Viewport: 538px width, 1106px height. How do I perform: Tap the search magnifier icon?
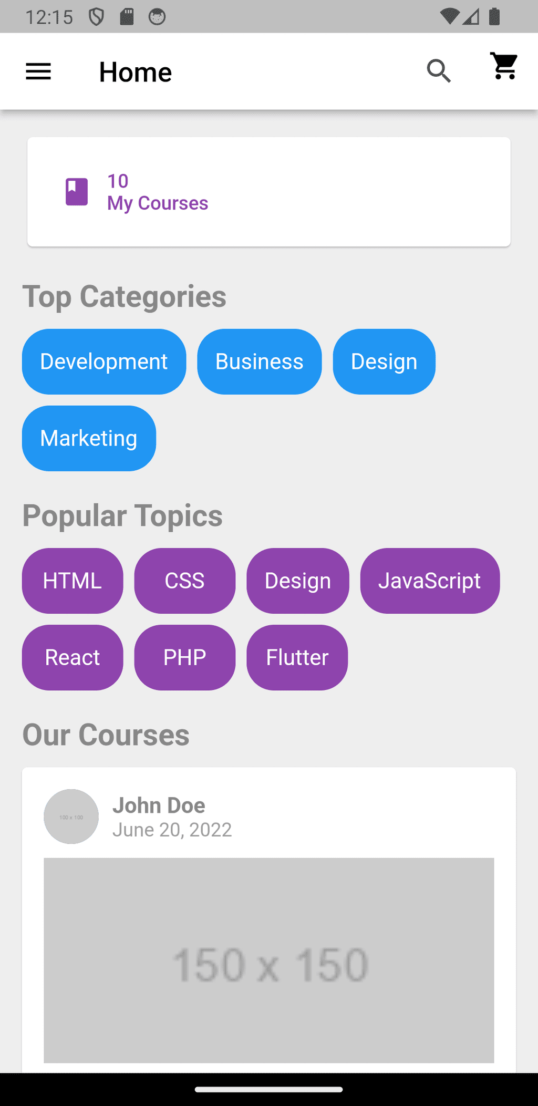[x=439, y=71]
